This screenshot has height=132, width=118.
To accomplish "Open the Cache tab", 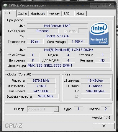I will 22,14.
